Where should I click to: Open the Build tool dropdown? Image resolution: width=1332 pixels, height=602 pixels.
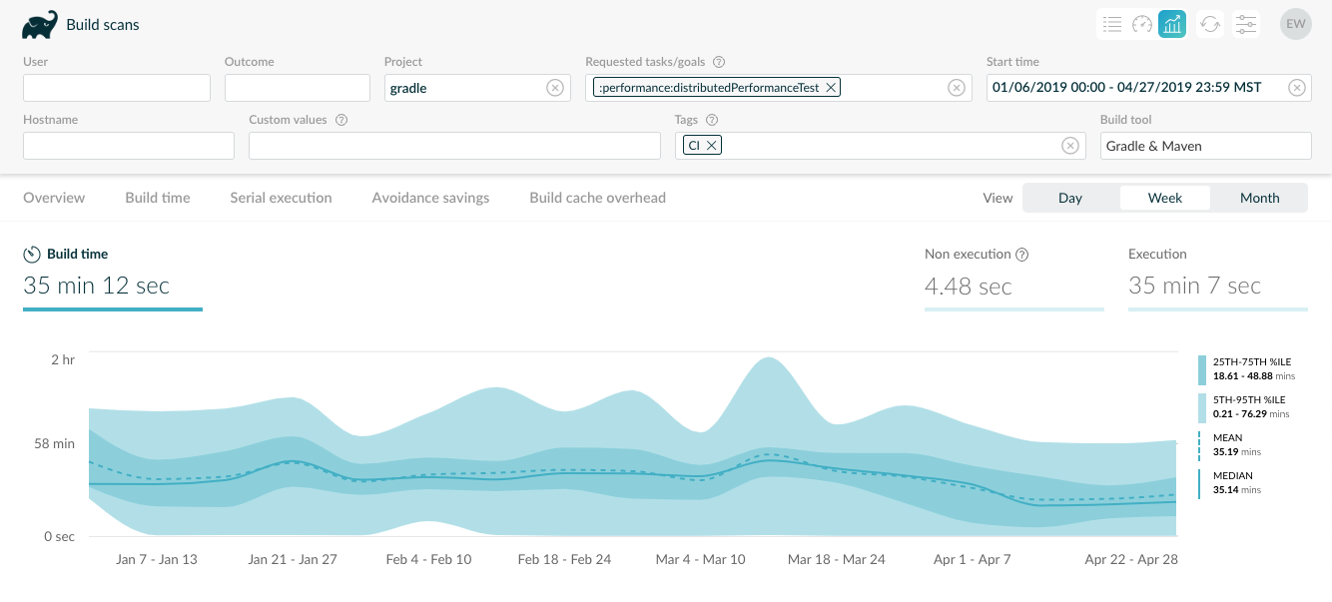coord(1205,146)
